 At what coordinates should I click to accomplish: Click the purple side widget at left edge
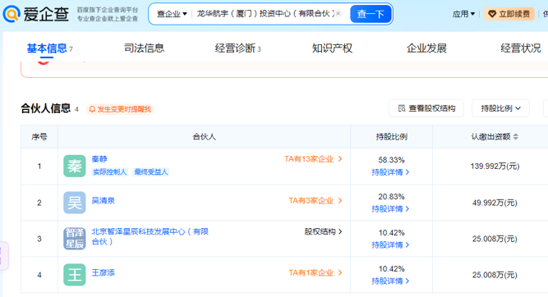click(4, 256)
